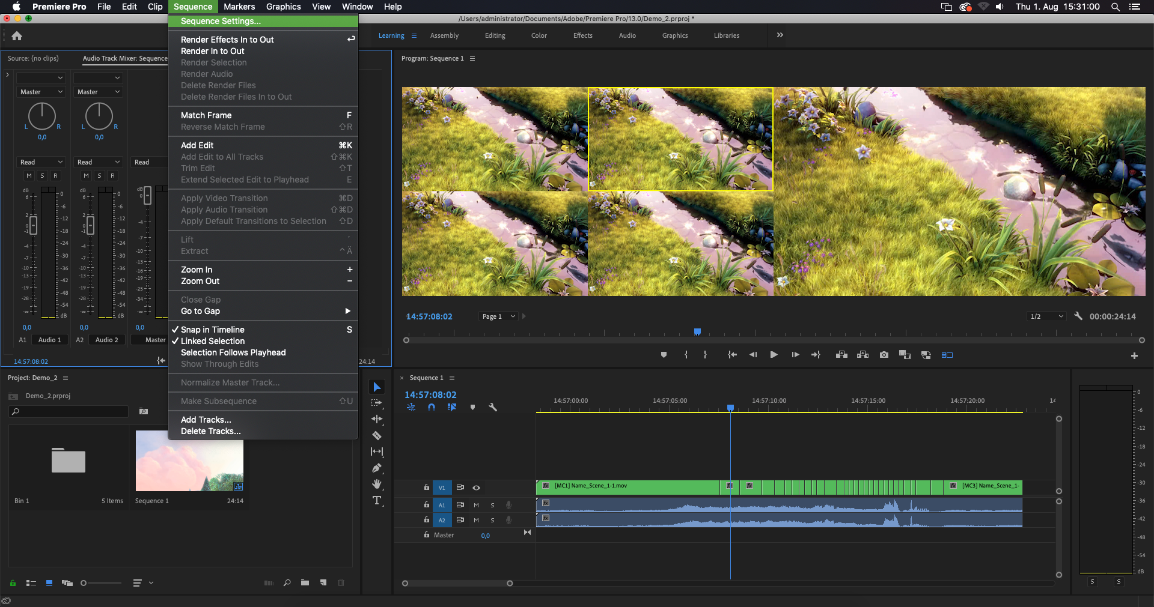The image size is (1154, 607).
Task: Click the Audio 1 pan knob
Action: (42, 116)
